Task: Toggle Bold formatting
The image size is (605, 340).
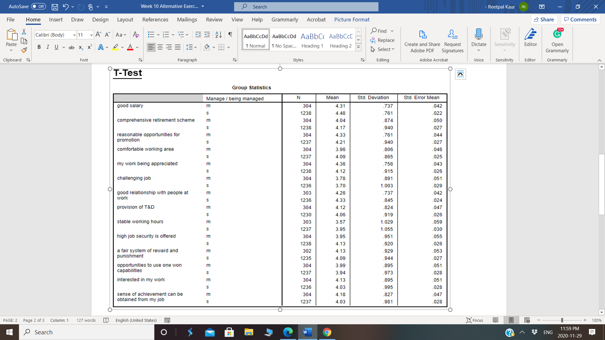Action: [x=39, y=47]
